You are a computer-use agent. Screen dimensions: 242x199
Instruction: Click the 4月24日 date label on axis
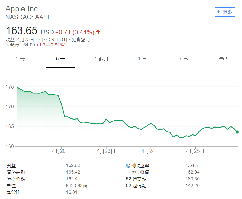point(151,151)
